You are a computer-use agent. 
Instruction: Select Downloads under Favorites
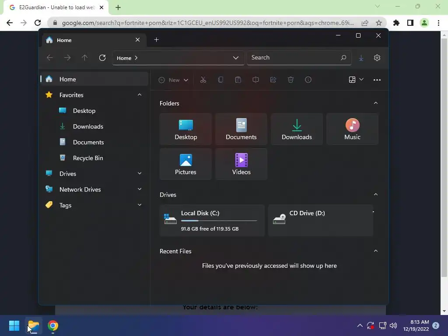pos(88,126)
